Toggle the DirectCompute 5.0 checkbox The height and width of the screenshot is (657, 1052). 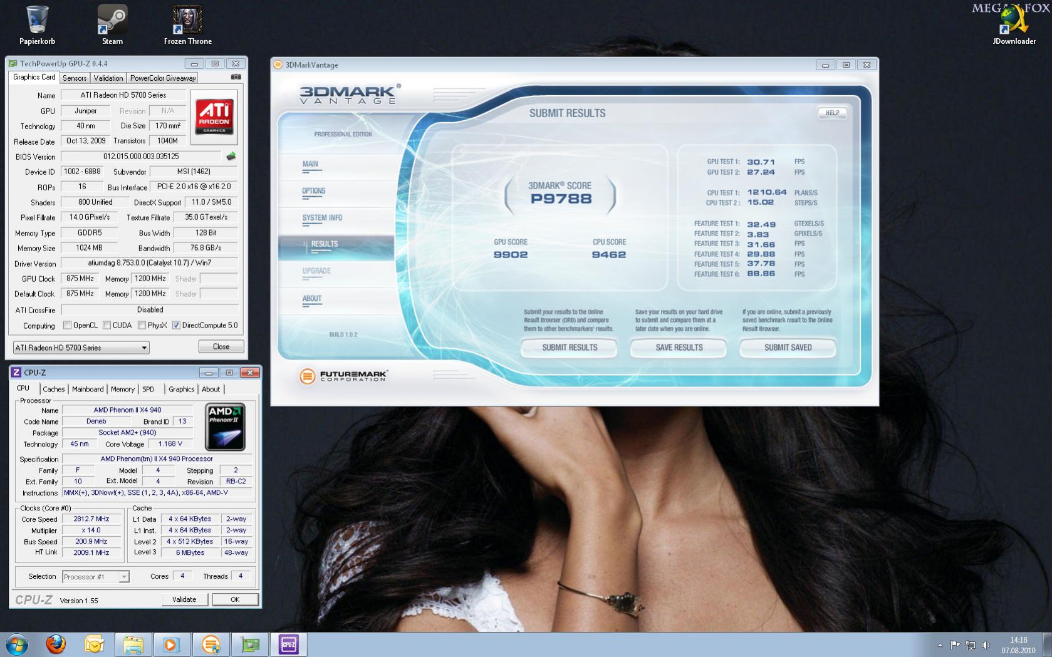coord(177,325)
